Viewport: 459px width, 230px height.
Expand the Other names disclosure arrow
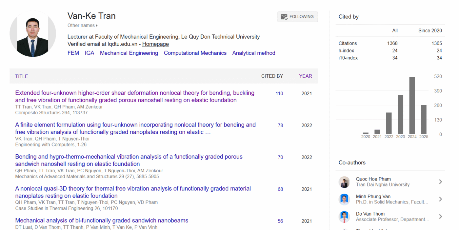click(97, 26)
